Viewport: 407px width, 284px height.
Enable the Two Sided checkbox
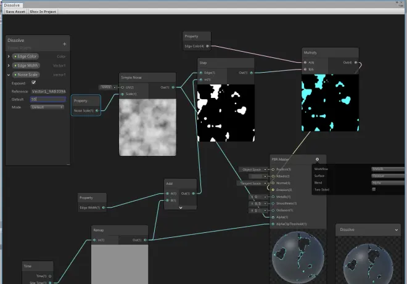374,189
